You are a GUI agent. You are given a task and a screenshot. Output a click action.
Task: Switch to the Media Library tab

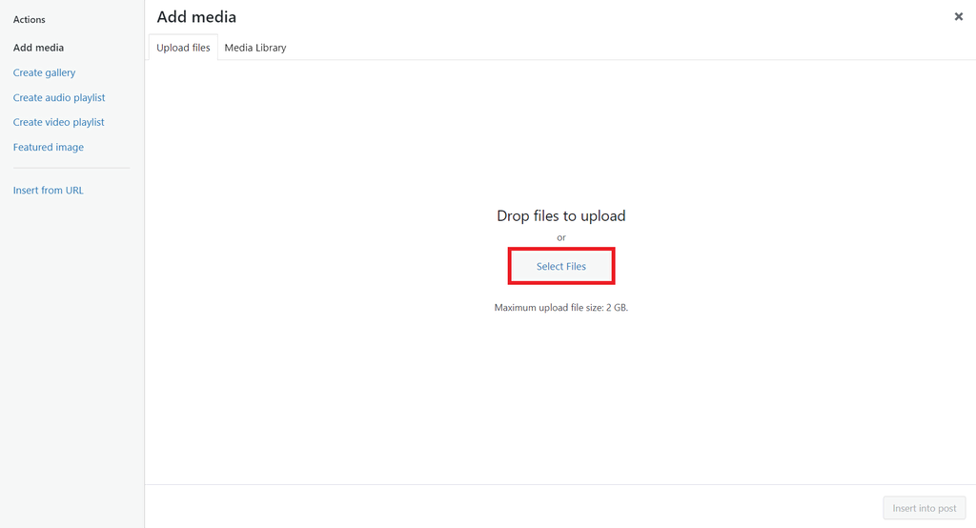click(255, 48)
